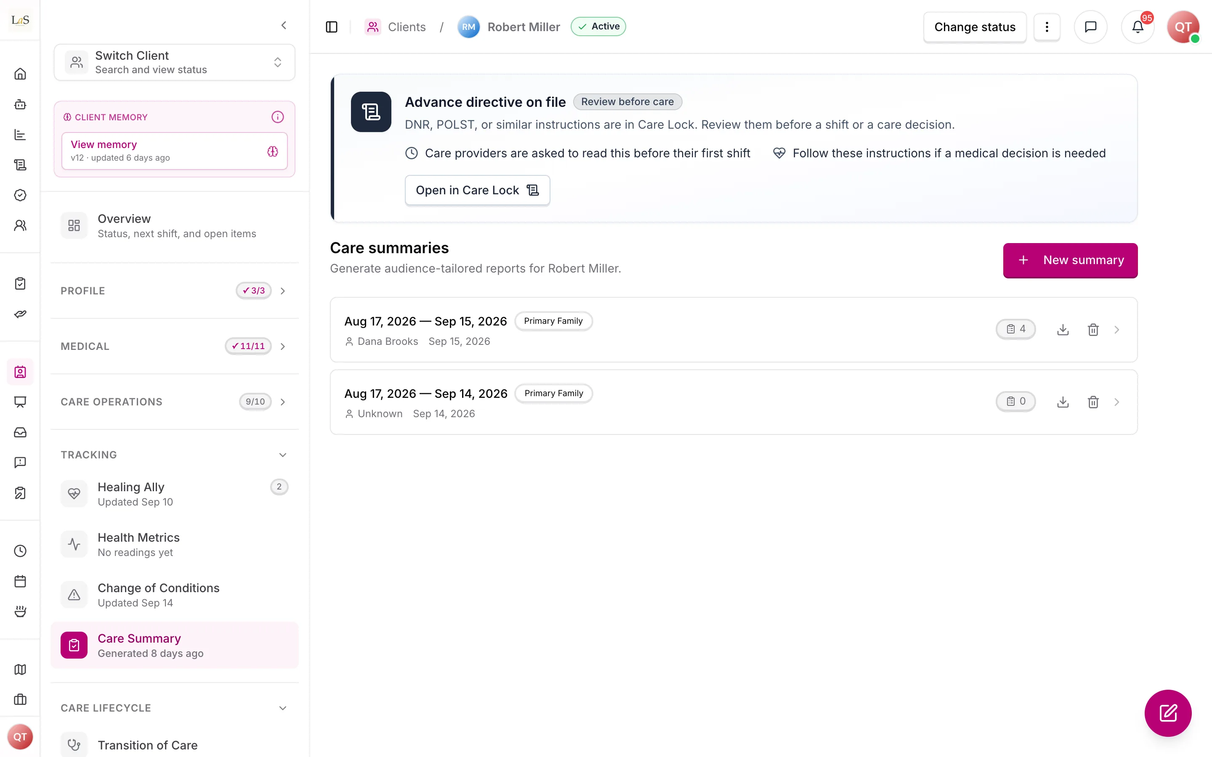Download the Sep 14, 2026 summary

[x=1063, y=402]
